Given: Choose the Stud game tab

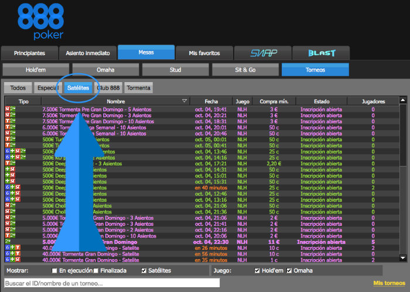Looking at the screenshot, I should 176,70.
